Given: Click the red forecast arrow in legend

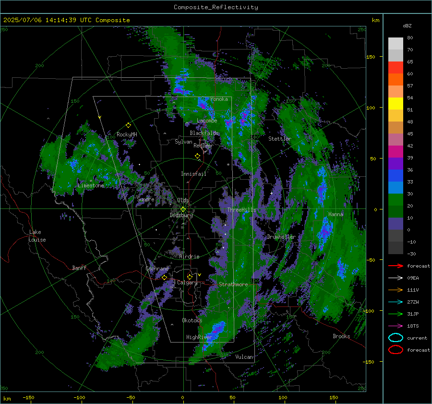Looking at the screenshot, I should pos(396,266).
